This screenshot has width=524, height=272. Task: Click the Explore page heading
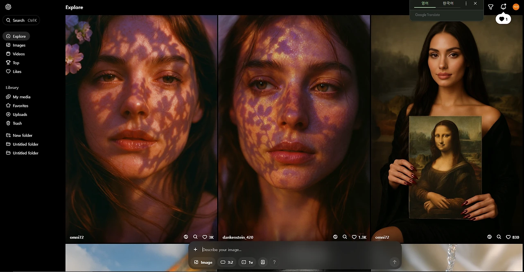(74, 7)
